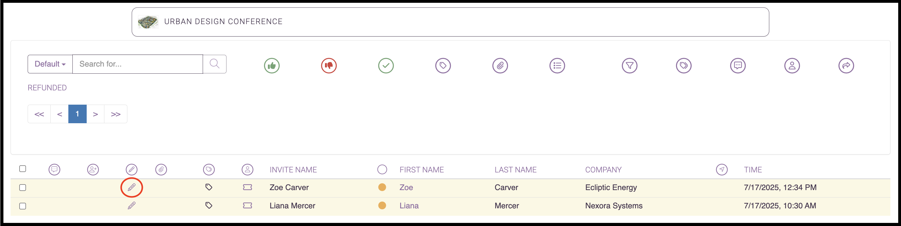Click the empty circle status header icon
Image resolution: width=901 pixels, height=226 pixels.
382,170
